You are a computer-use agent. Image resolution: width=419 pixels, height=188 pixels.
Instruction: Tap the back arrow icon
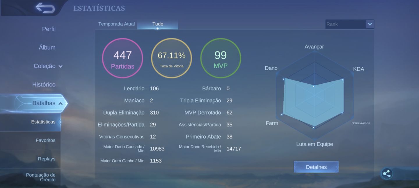[45, 8]
